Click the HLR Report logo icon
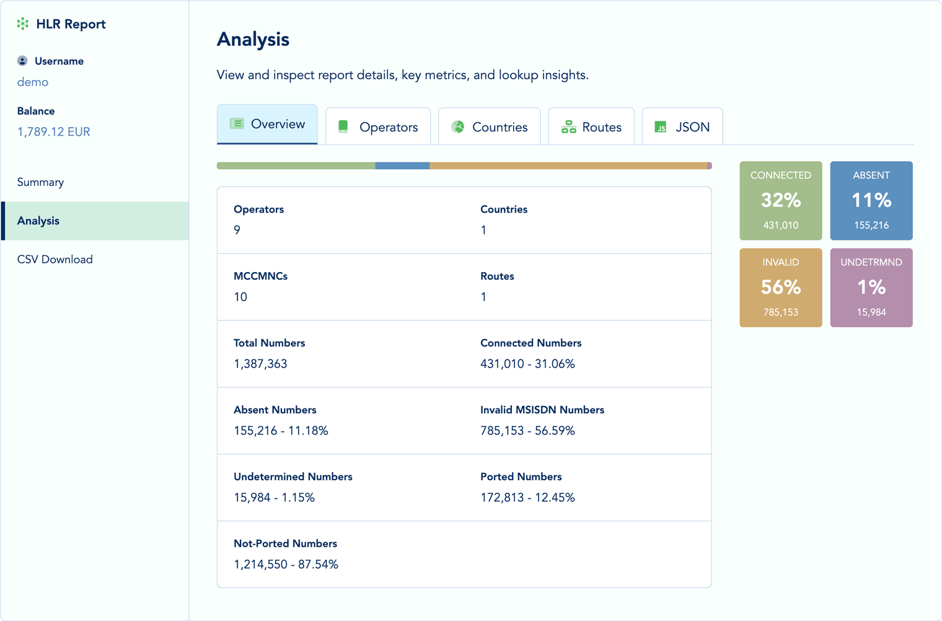Image resolution: width=942 pixels, height=621 pixels. click(x=23, y=24)
